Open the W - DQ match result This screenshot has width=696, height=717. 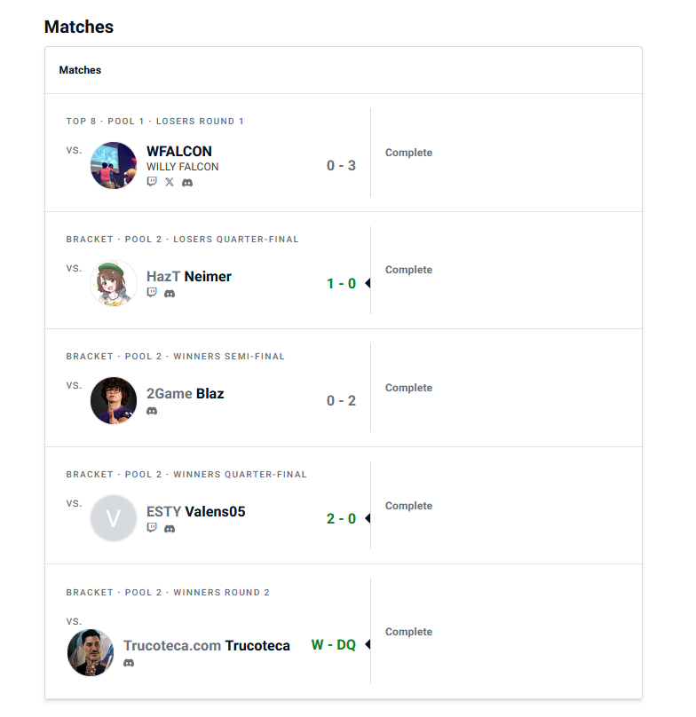[334, 645]
